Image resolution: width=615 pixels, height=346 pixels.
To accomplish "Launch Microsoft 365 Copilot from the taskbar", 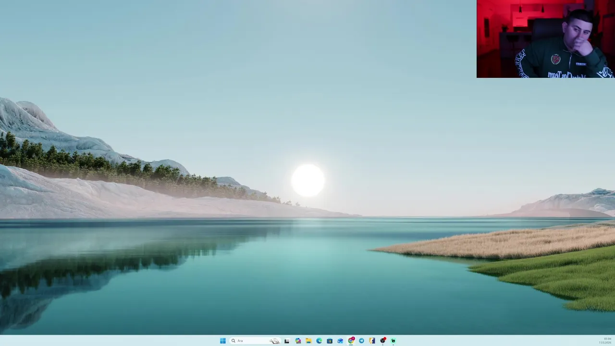I will coord(298,341).
